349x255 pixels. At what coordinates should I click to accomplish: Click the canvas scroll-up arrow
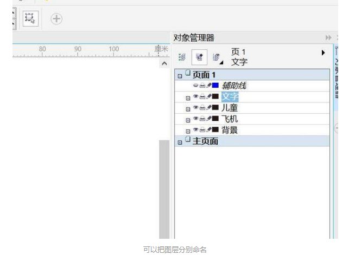(164, 64)
